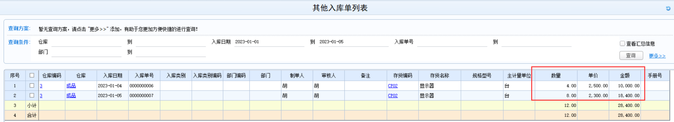Click the 入库单号 start input field
The height and width of the screenshot is (122, 674).
tap(452, 42)
